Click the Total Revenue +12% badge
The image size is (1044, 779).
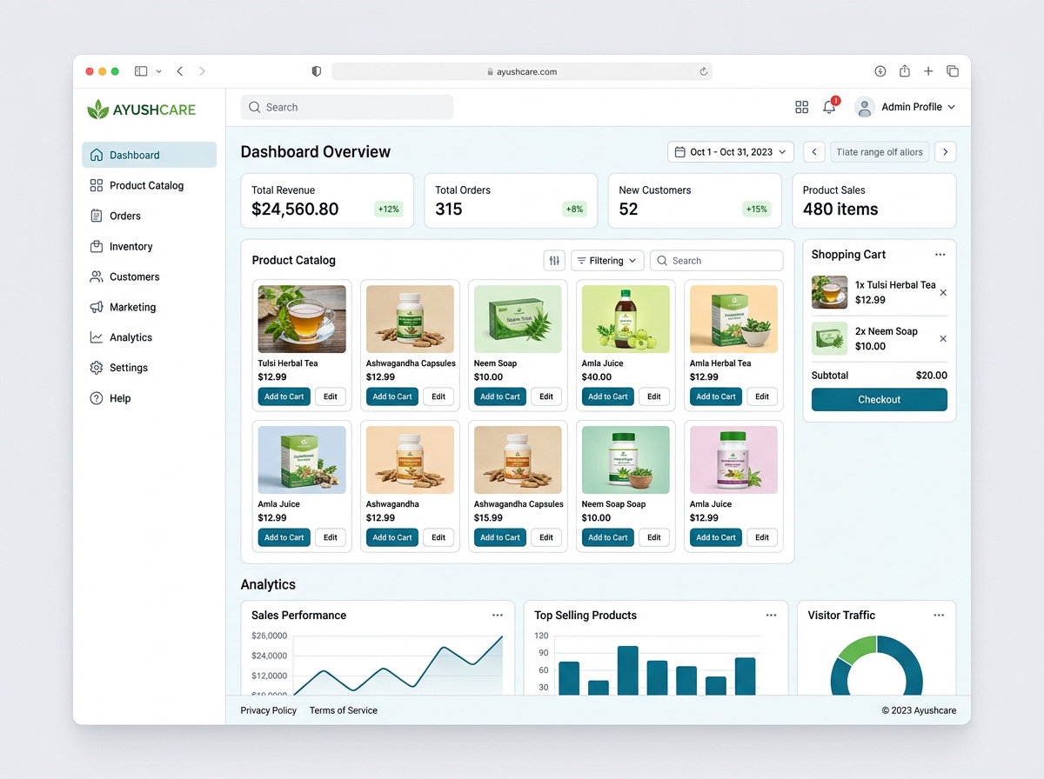388,209
